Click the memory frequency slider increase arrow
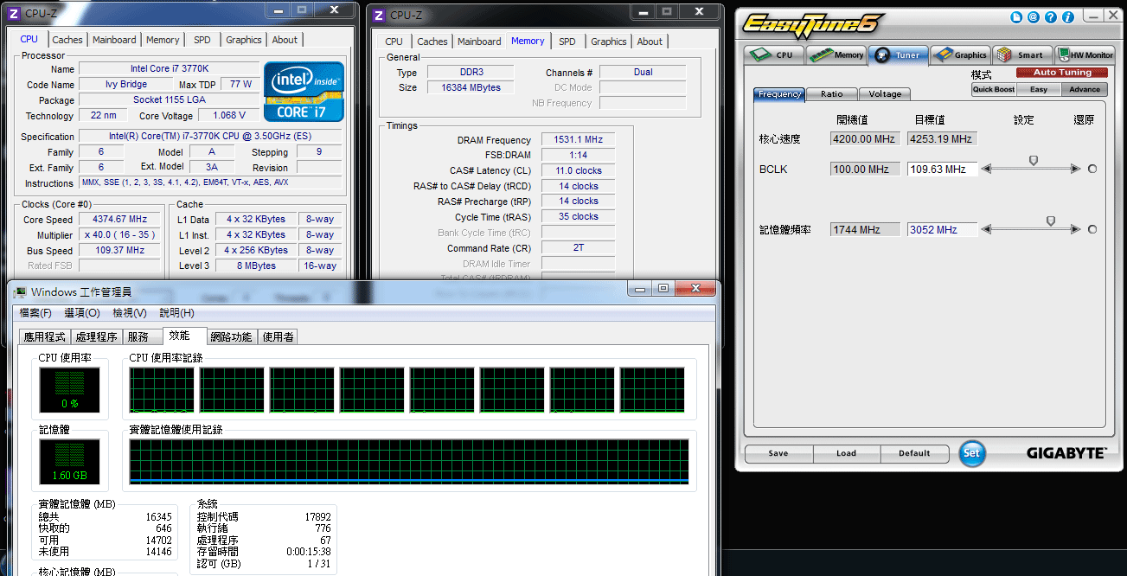1127x576 pixels. [x=1076, y=230]
